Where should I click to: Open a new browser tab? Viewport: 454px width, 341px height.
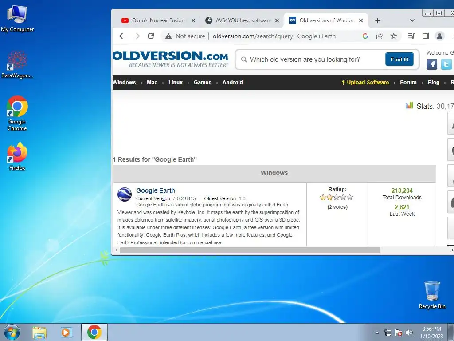pyautogui.click(x=378, y=20)
